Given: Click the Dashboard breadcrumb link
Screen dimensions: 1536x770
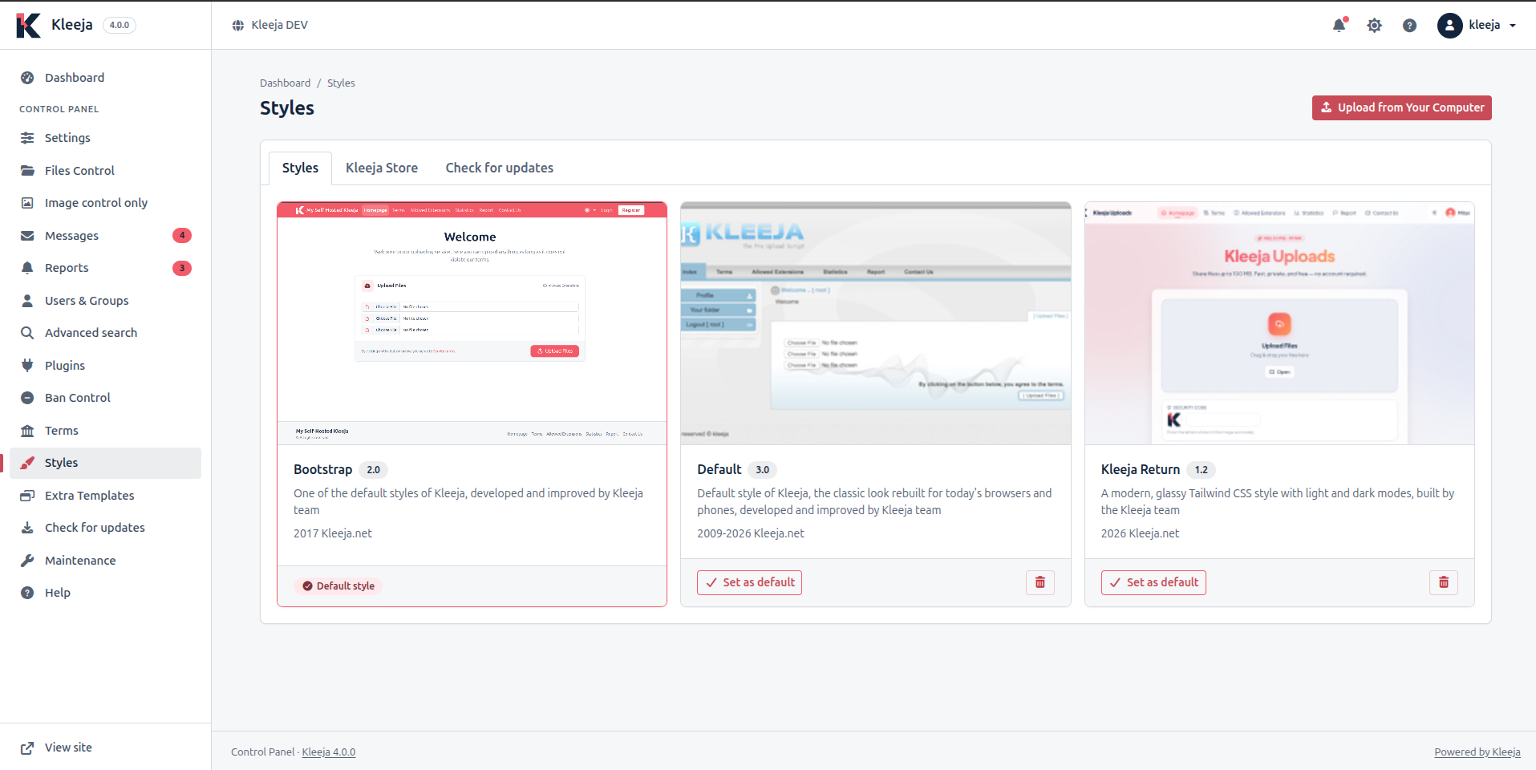Looking at the screenshot, I should (285, 83).
